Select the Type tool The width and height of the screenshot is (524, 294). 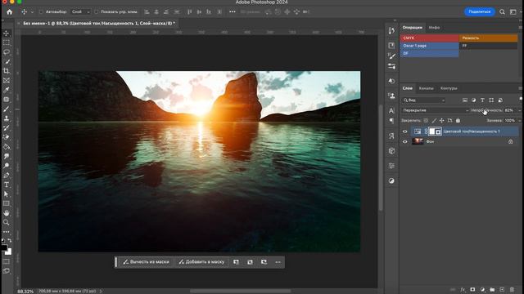(x=7, y=185)
